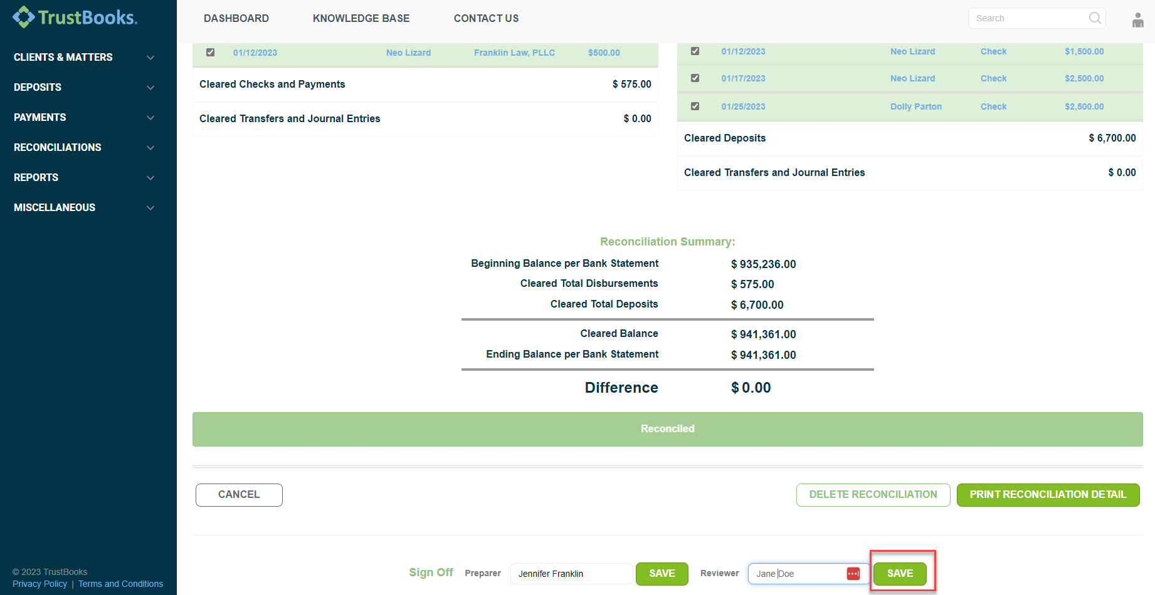Click Check in the $1,500.00 deposit row
Image resolution: width=1155 pixels, height=595 pixels.
pyautogui.click(x=993, y=51)
